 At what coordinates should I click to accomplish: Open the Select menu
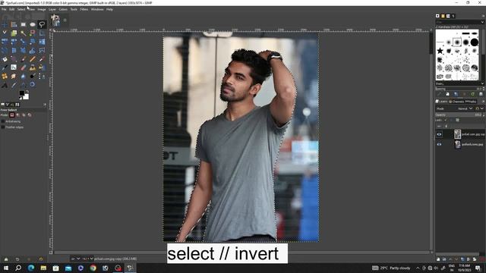point(21,9)
